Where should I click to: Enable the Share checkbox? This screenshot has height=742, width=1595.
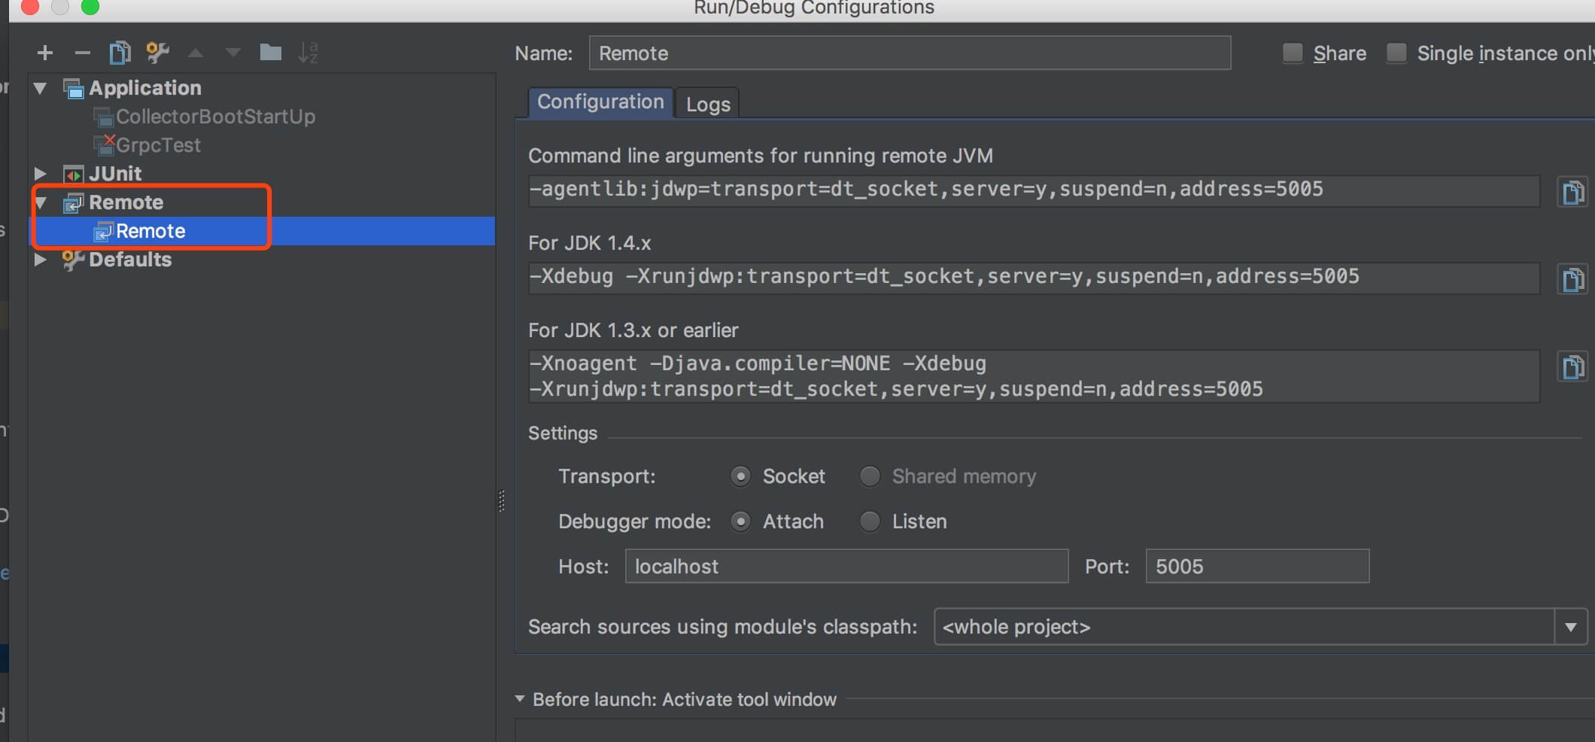1293,53
